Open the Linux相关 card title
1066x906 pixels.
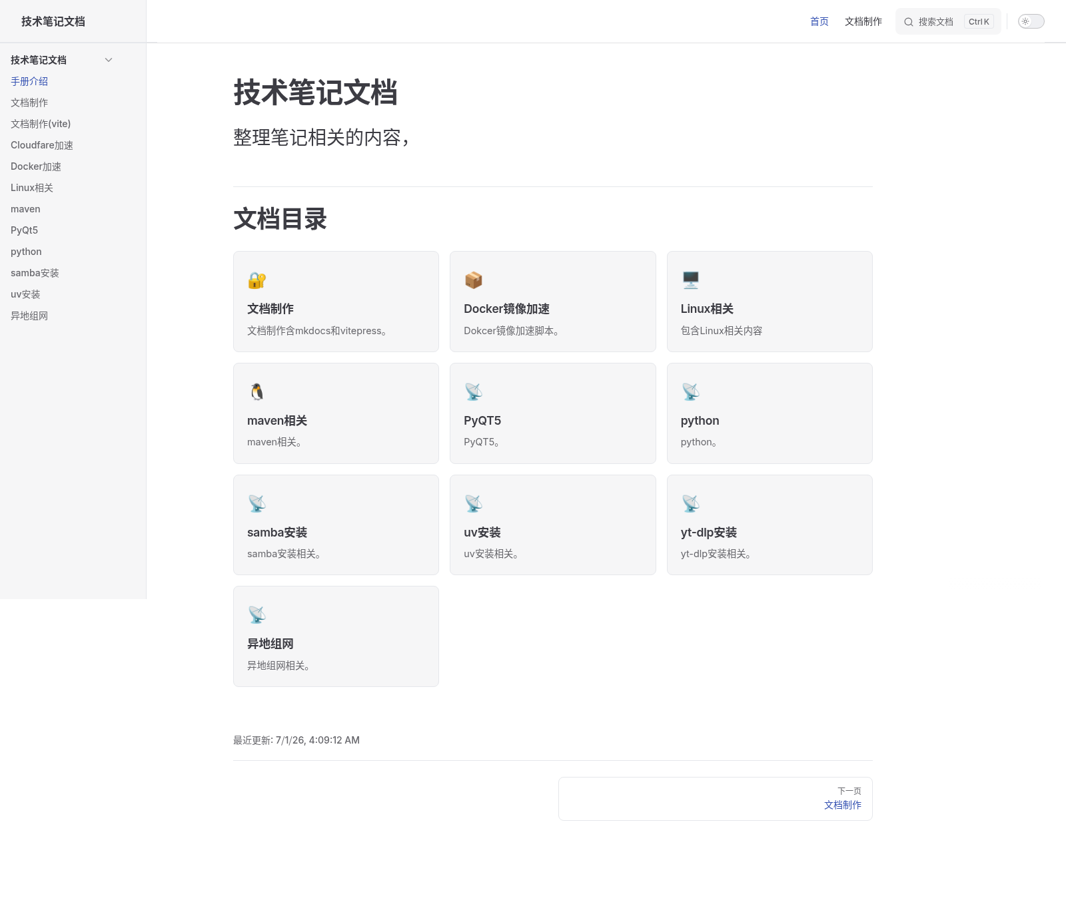click(707, 309)
